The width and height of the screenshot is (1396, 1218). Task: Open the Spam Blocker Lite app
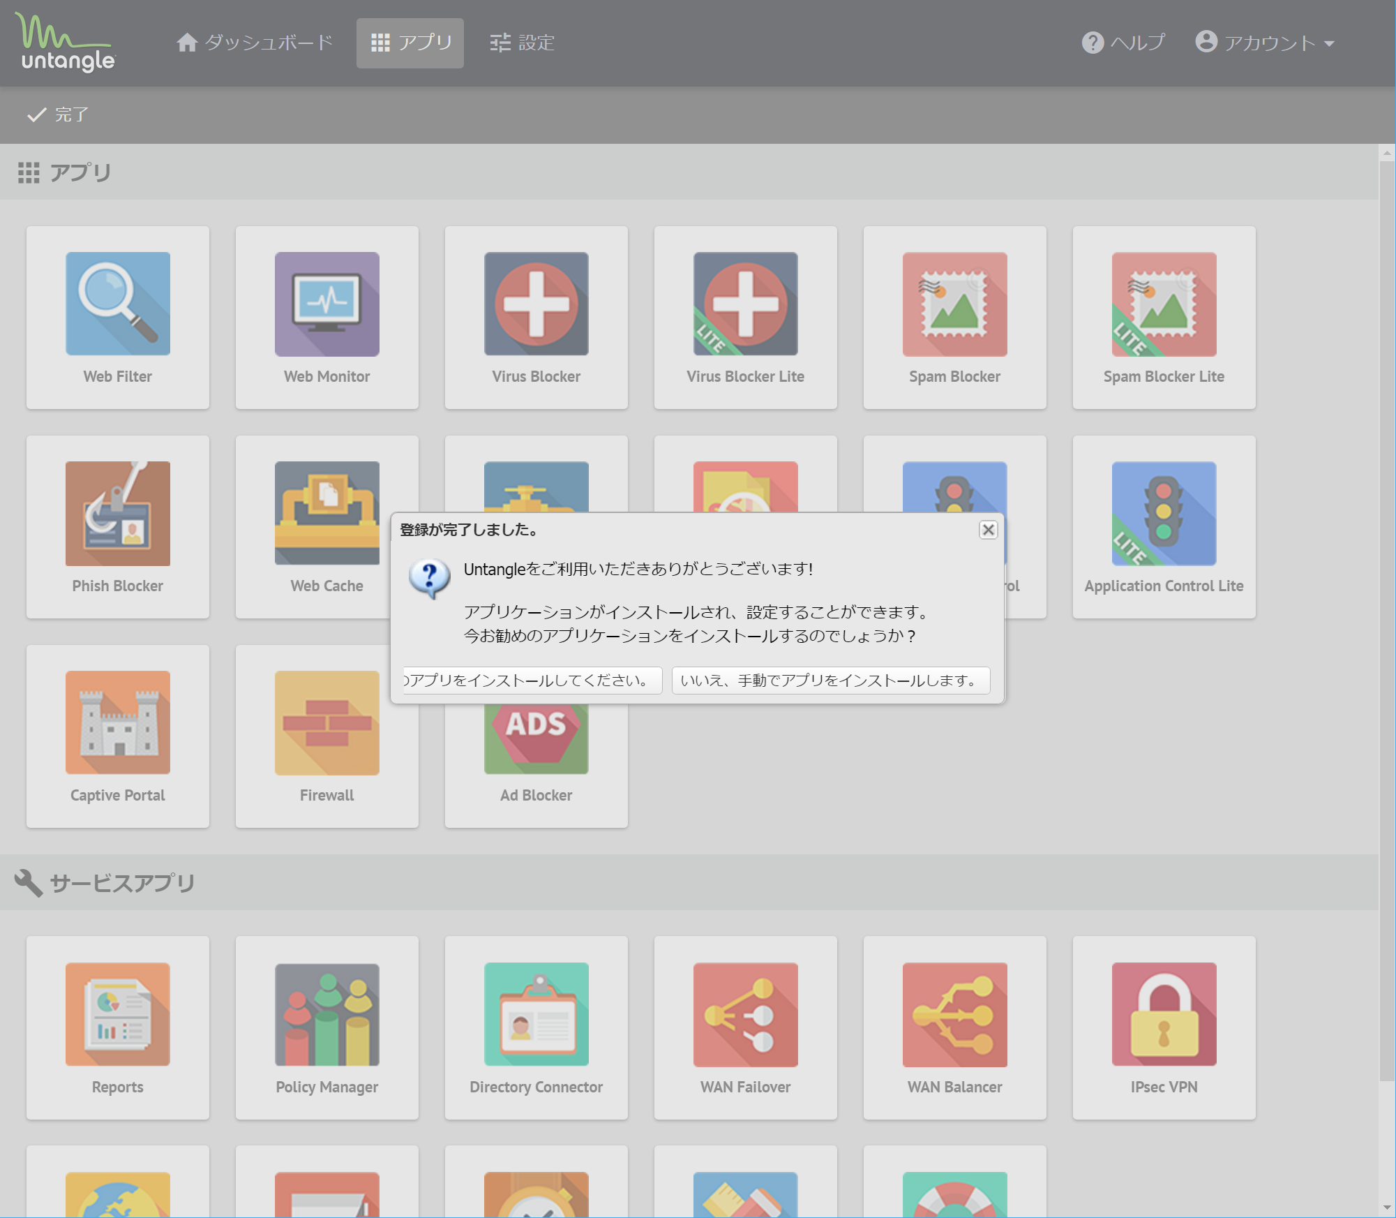pyautogui.click(x=1164, y=318)
